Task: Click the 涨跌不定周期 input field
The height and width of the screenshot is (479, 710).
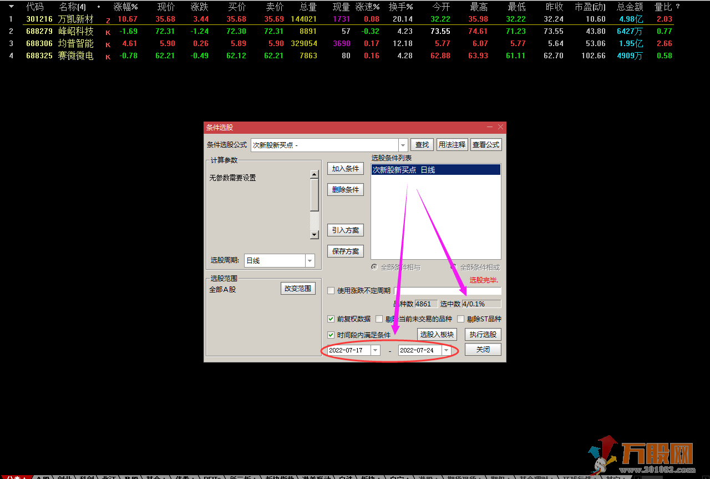Action: (x=447, y=291)
